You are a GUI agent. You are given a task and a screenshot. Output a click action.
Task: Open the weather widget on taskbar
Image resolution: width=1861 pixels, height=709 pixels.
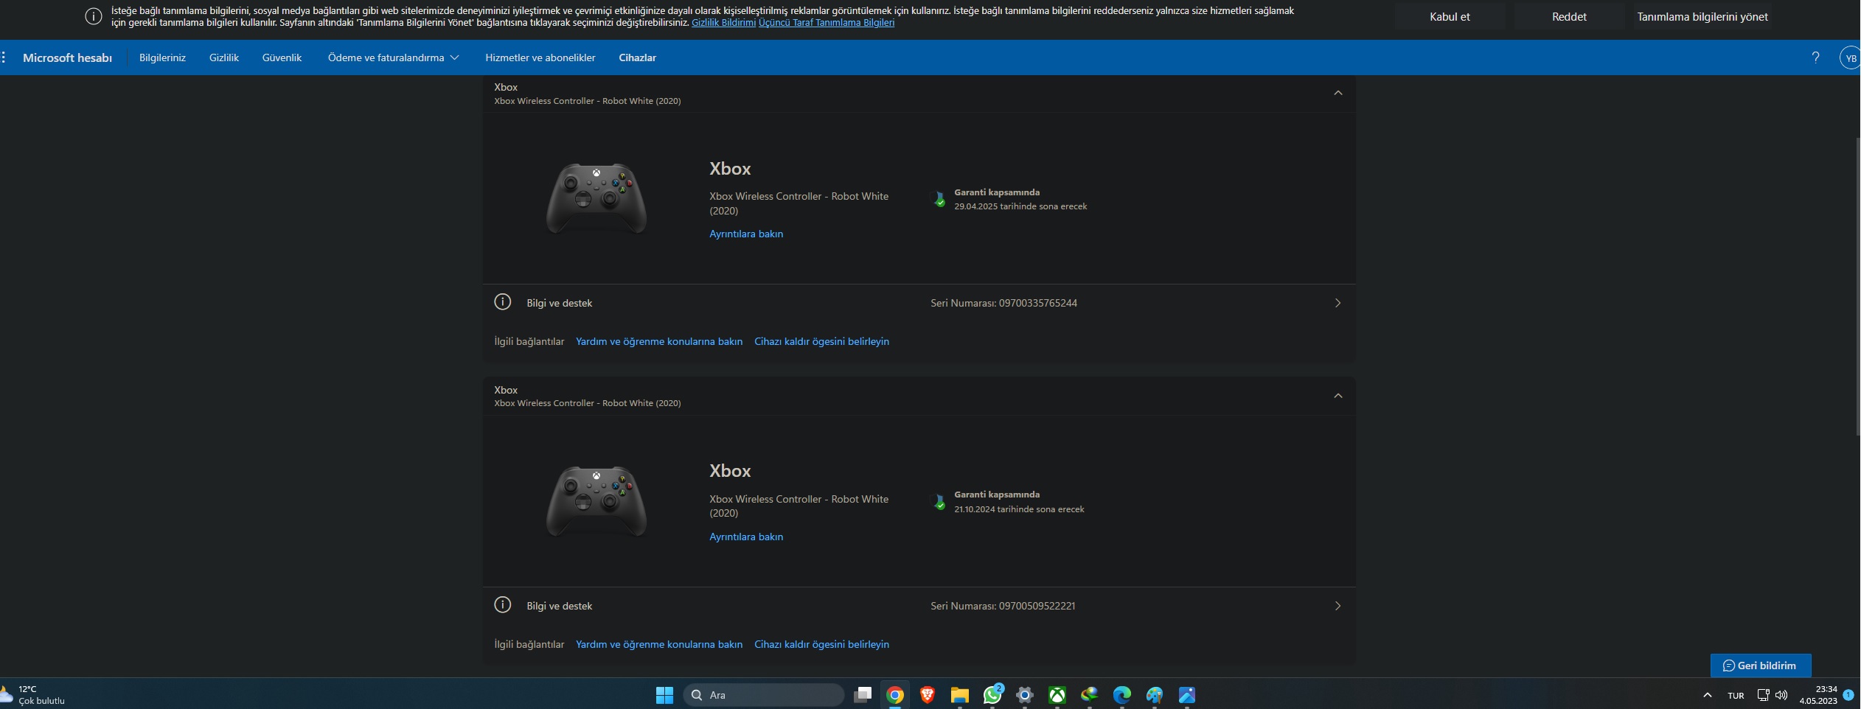click(x=33, y=695)
